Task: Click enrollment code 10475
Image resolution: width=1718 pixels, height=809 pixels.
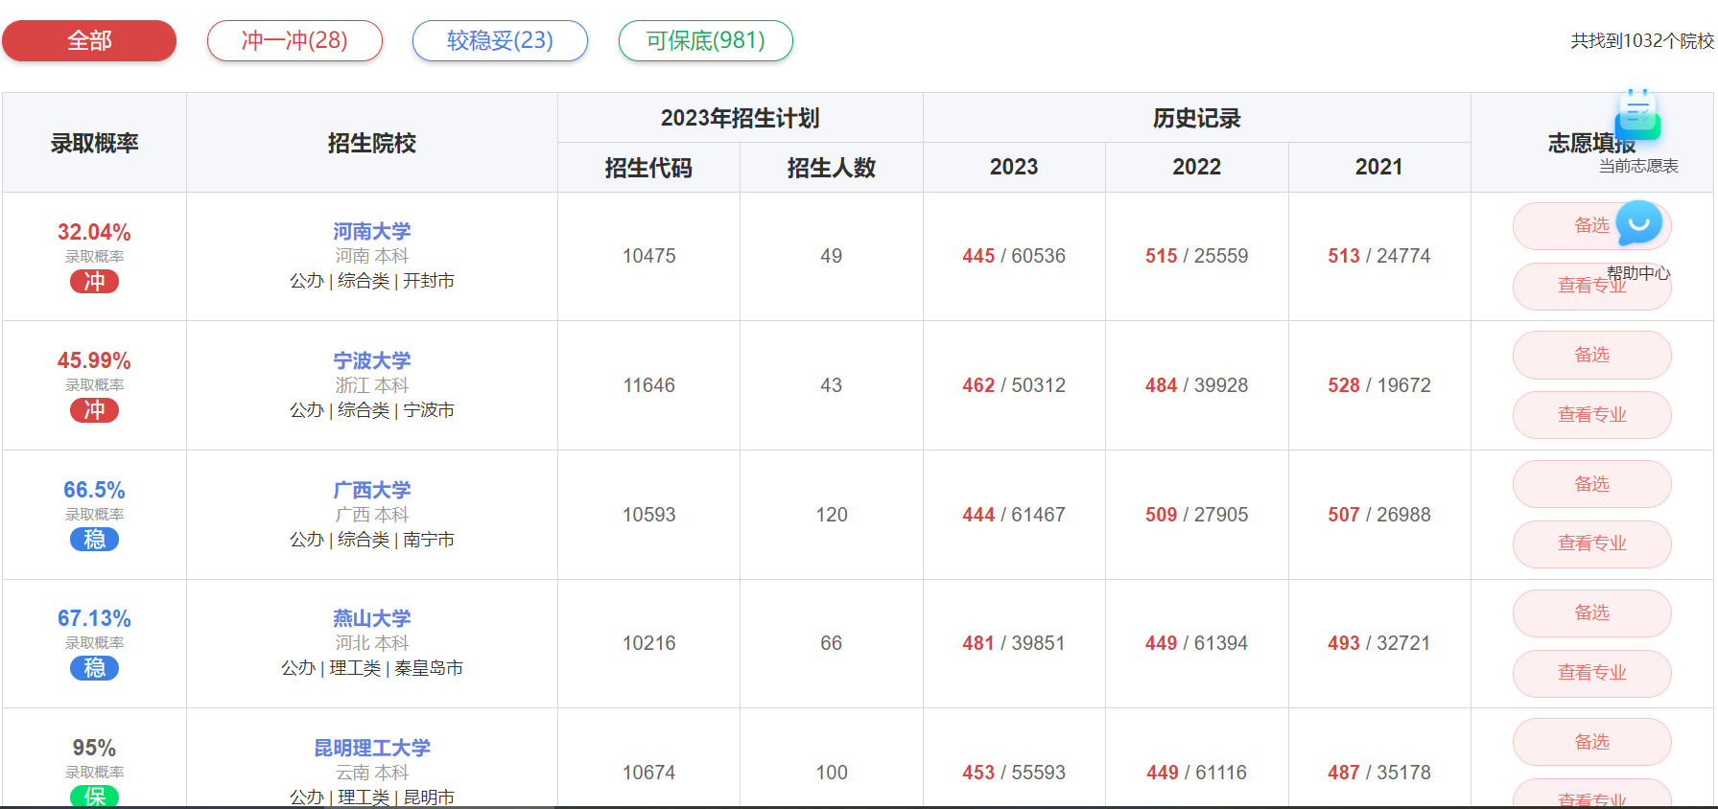Action: 648,256
